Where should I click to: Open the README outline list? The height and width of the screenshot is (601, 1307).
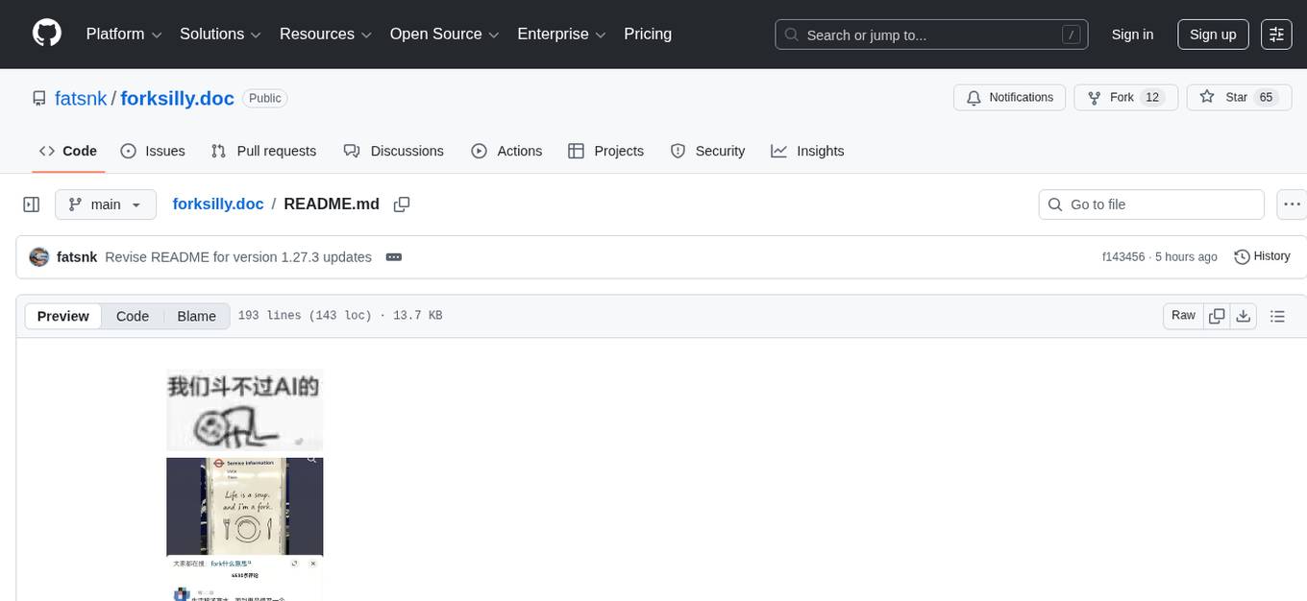(x=1277, y=315)
